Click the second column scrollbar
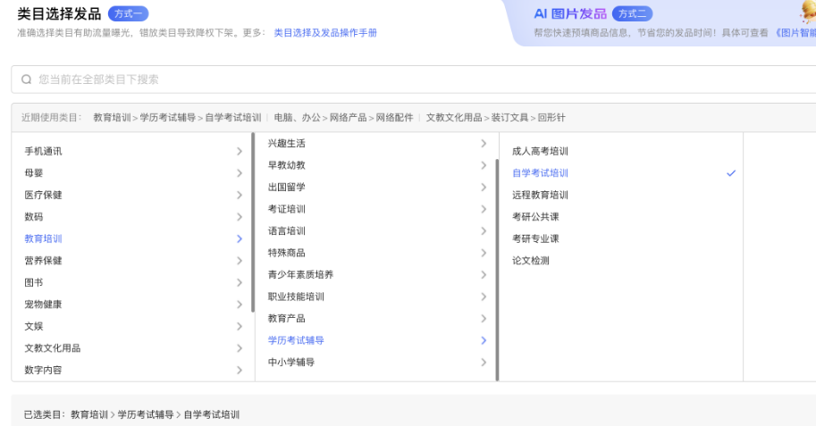The width and height of the screenshot is (816, 426). pos(496,241)
